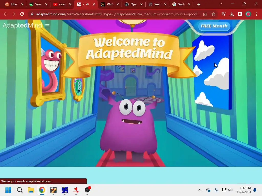
Task: Open Windows taskbar Search
Action: pyautogui.click(x=19, y=190)
